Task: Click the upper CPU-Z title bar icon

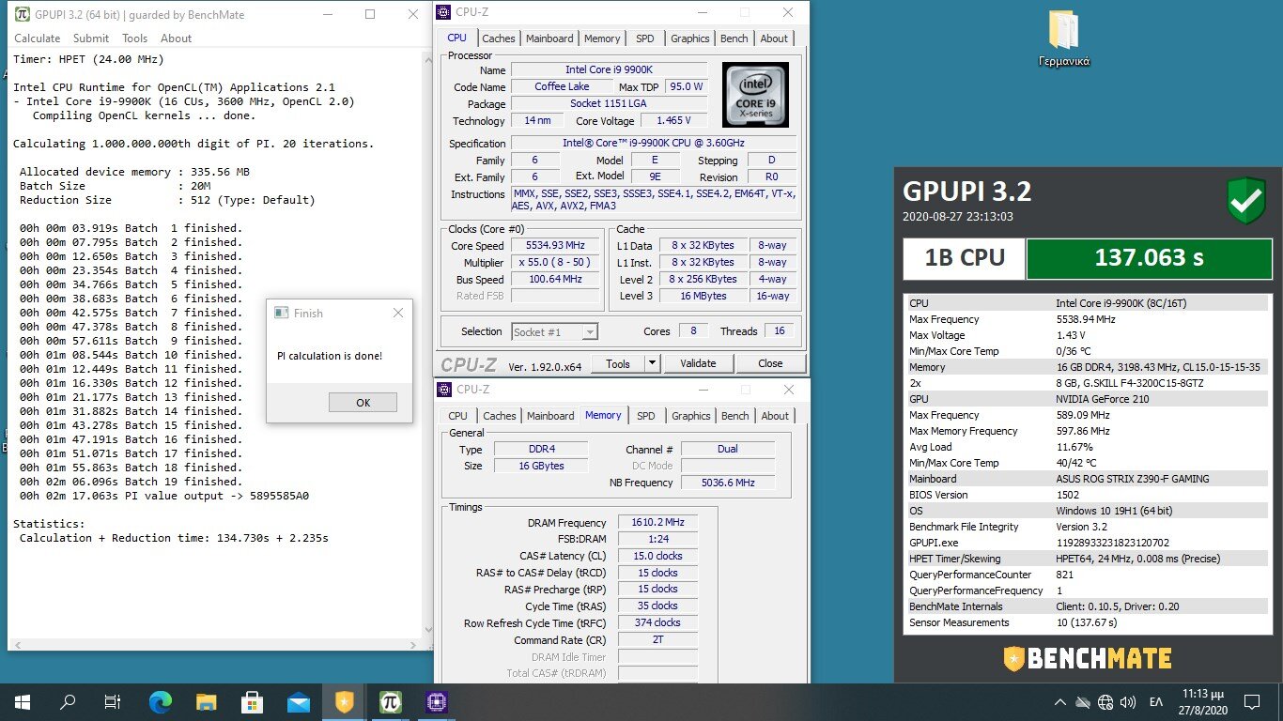Action: pos(445,12)
